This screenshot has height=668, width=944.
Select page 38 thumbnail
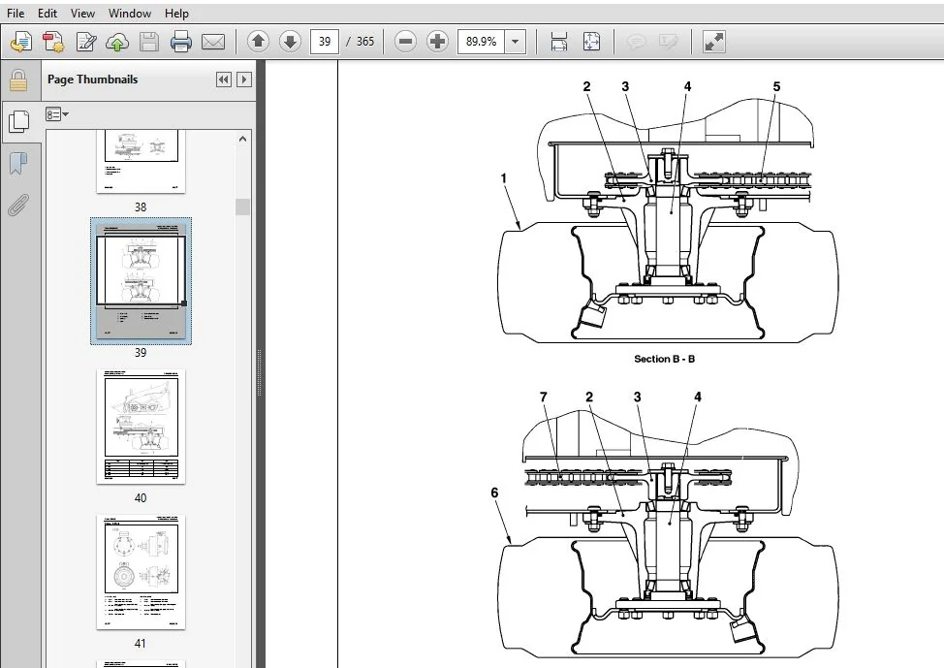[141, 162]
